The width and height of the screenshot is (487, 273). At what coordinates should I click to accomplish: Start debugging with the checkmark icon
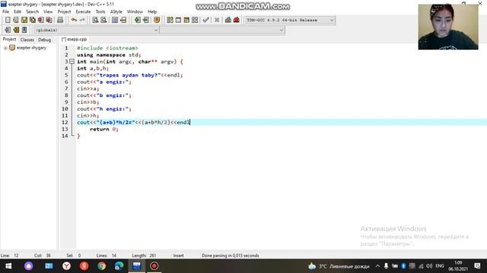205,20
